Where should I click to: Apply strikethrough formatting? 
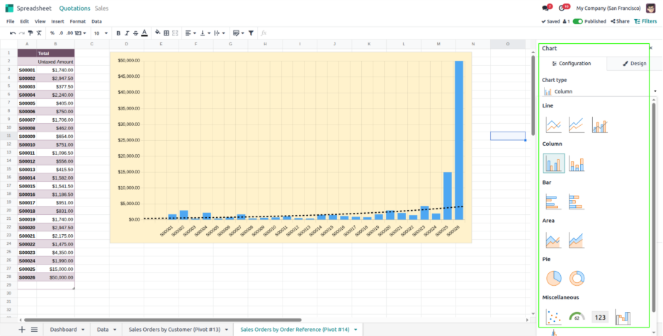(x=136, y=33)
